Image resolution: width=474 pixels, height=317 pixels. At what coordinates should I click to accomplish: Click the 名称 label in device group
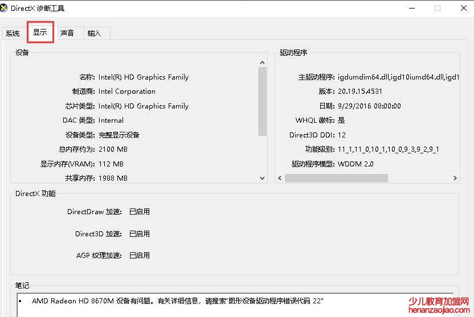87,77
